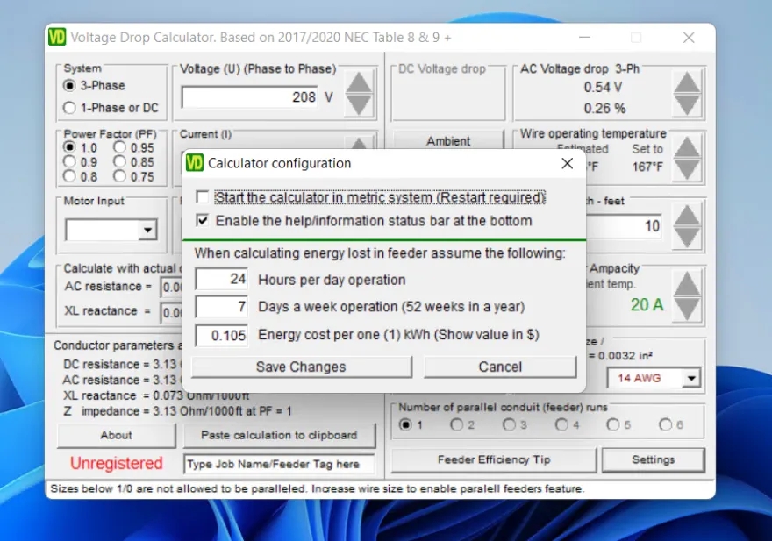Viewport: 772px width, 541px height.
Task: Click the voltage input field showing 208
Action: 250,97
